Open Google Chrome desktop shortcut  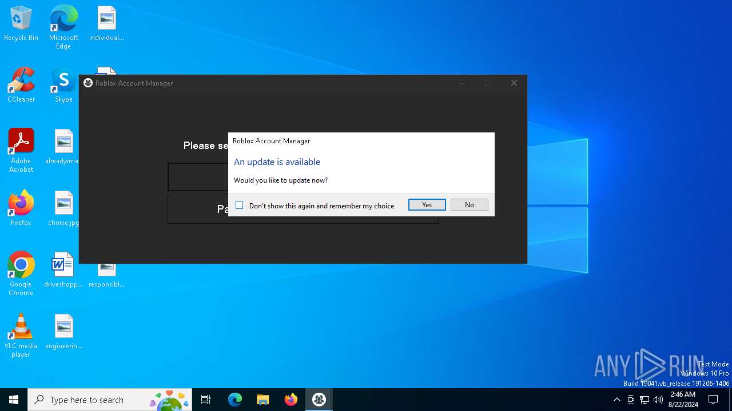(21, 274)
